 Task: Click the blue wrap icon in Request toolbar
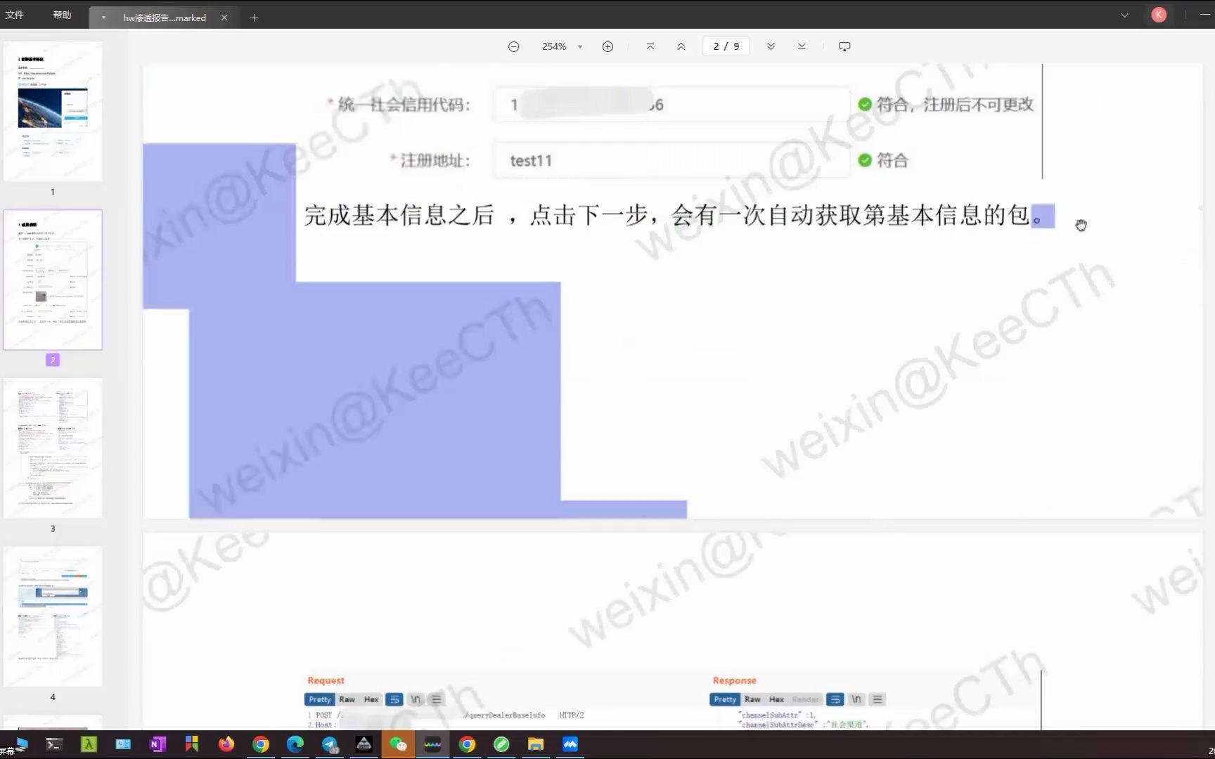coord(394,699)
